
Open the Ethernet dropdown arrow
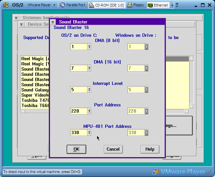(172, 5)
